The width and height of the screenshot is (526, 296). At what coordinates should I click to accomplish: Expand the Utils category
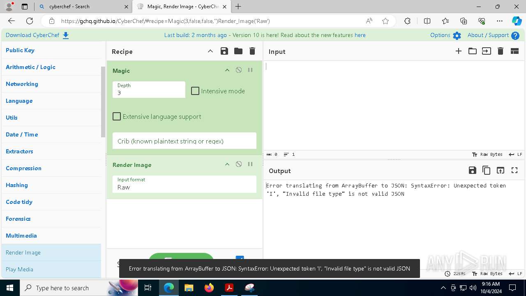tap(51, 118)
